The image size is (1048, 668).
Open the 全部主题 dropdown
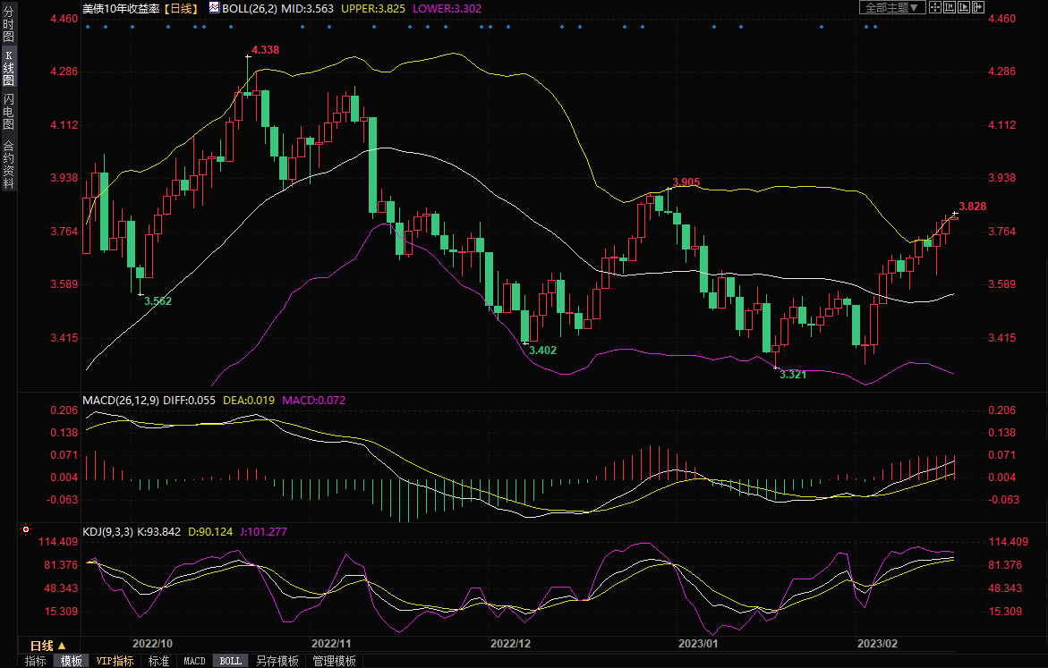click(x=891, y=7)
